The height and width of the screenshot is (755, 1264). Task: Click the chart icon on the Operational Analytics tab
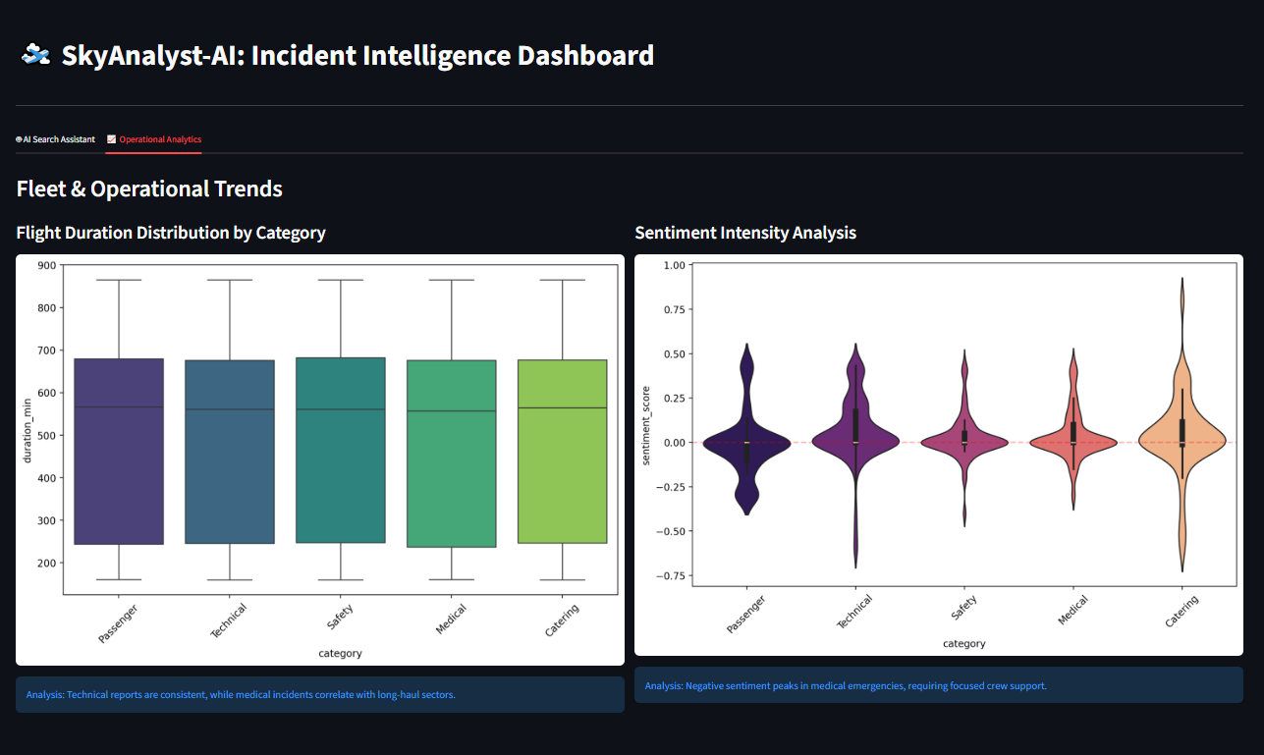coord(111,139)
